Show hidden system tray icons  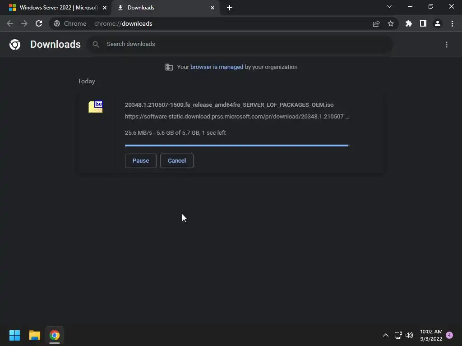(386, 335)
